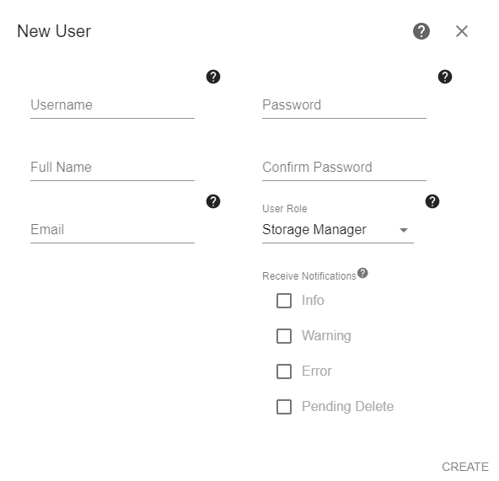Screen dimensions: 499x481
Task: Enable Info notifications checkbox
Action: [x=284, y=301]
